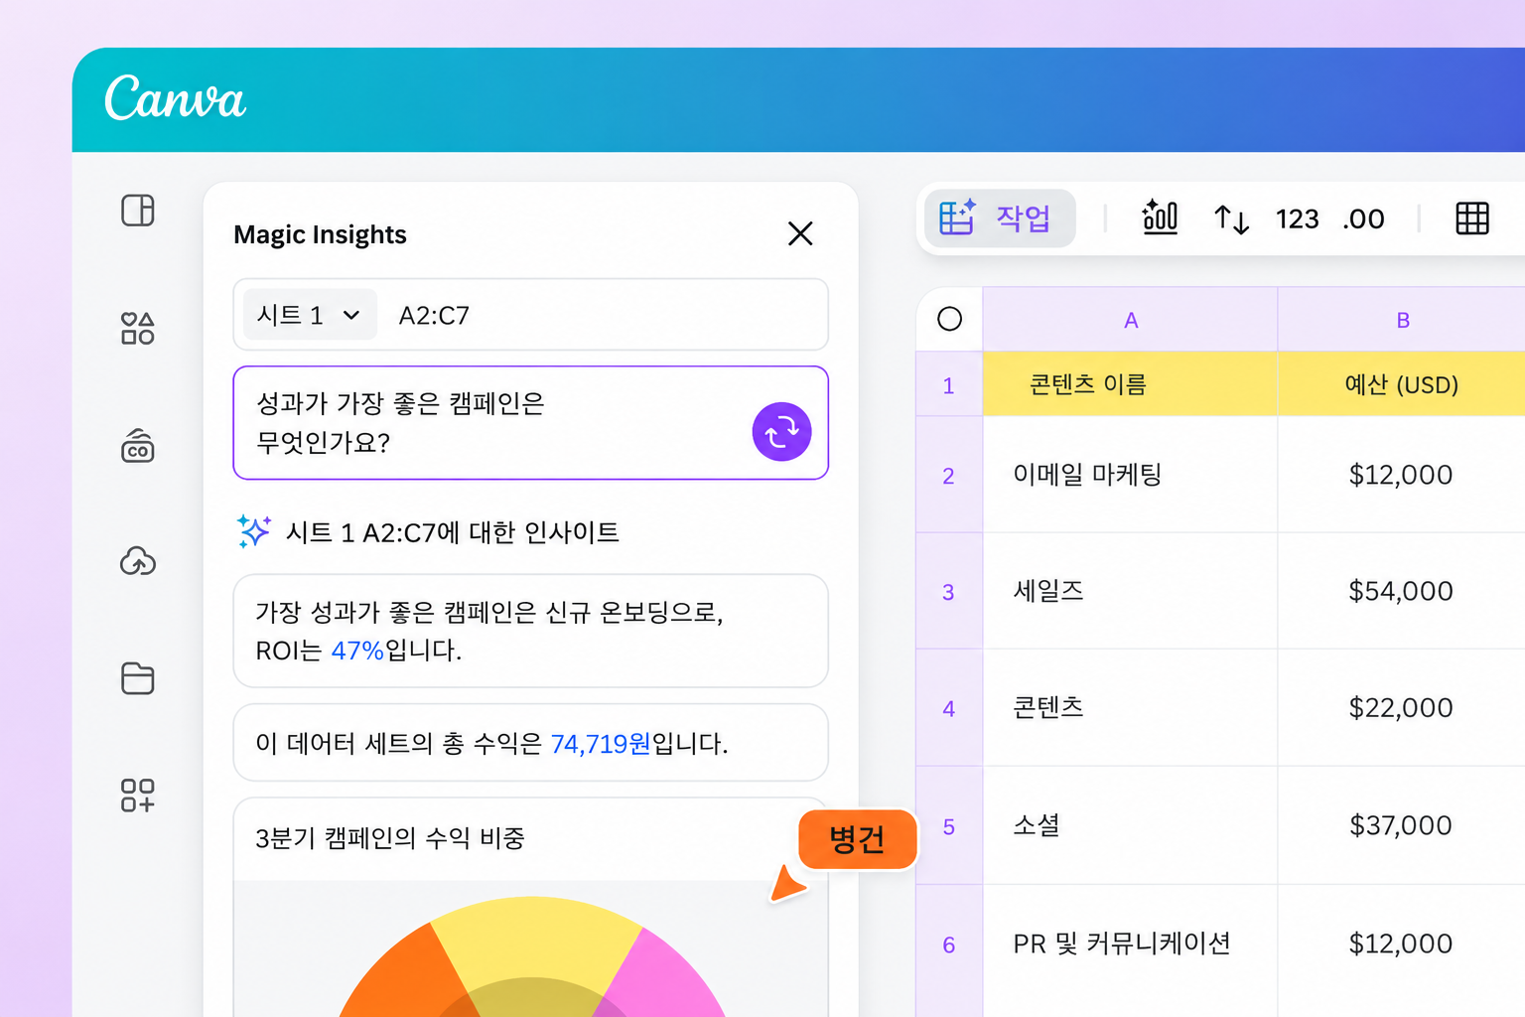This screenshot has width=1525, height=1017.
Task: Regenerate insights with the purple refresh button
Action: (781, 432)
